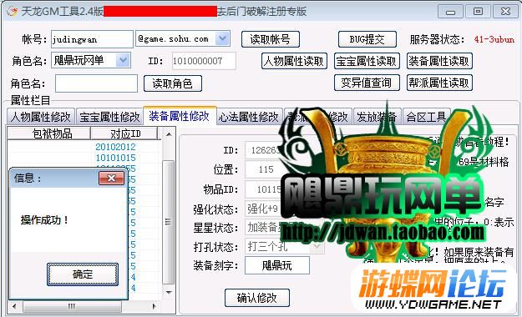The width and height of the screenshot is (522, 317).
Task: Click 帮派属性读取 button
Action: [439, 83]
